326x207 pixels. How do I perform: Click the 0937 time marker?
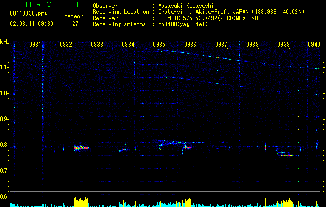click(221, 45)
